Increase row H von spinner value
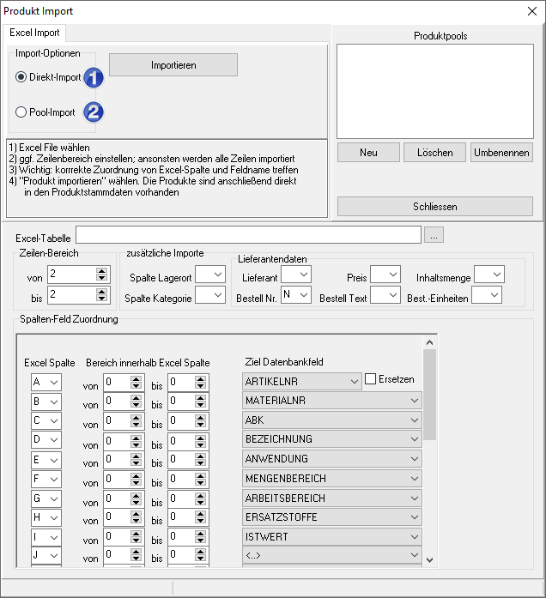 [x=136, y=515]
